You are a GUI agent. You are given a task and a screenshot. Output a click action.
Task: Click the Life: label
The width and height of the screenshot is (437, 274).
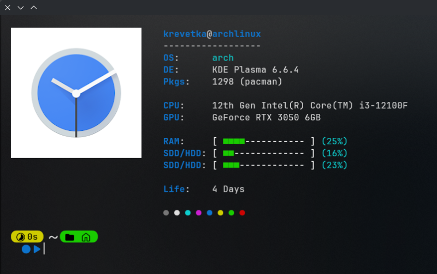coord(176,189)
